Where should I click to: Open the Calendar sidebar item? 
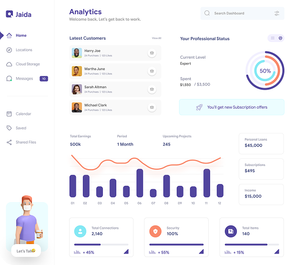23,114
